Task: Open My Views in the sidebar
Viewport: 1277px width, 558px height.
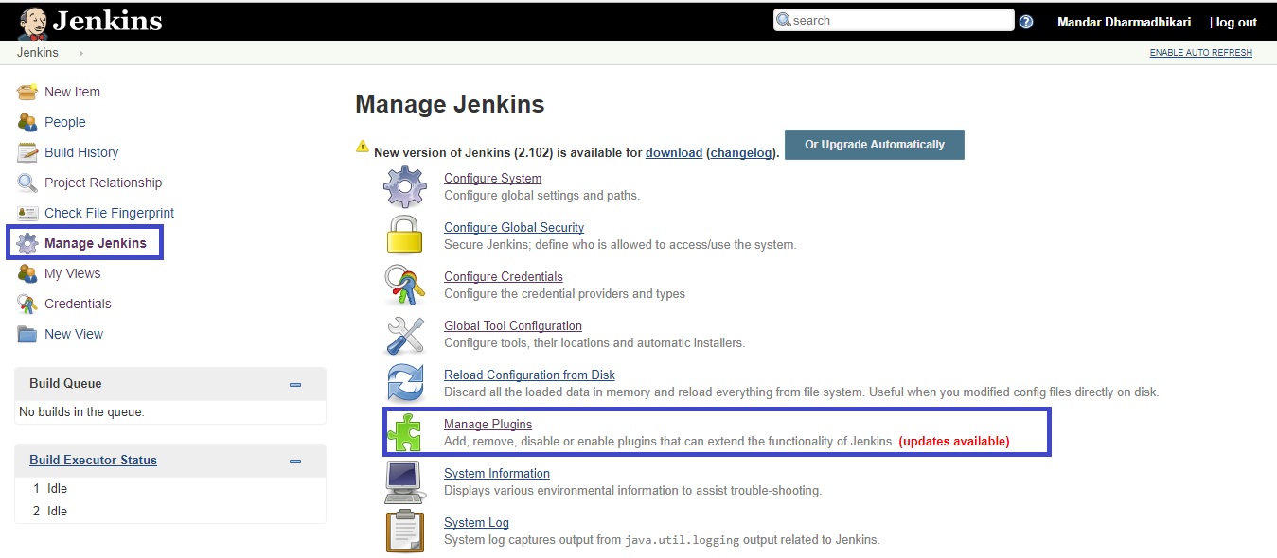Action: (72, 273)
